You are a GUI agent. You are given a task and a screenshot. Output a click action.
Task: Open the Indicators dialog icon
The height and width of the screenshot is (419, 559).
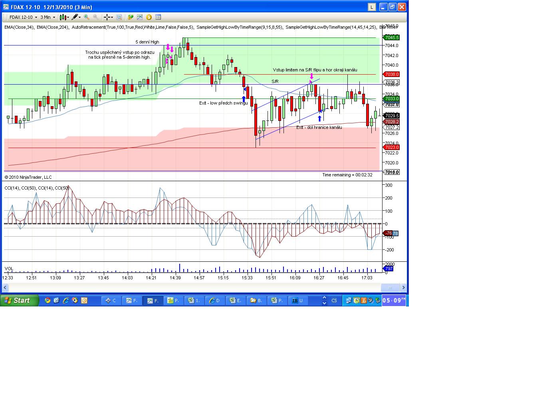click(140, 17)
